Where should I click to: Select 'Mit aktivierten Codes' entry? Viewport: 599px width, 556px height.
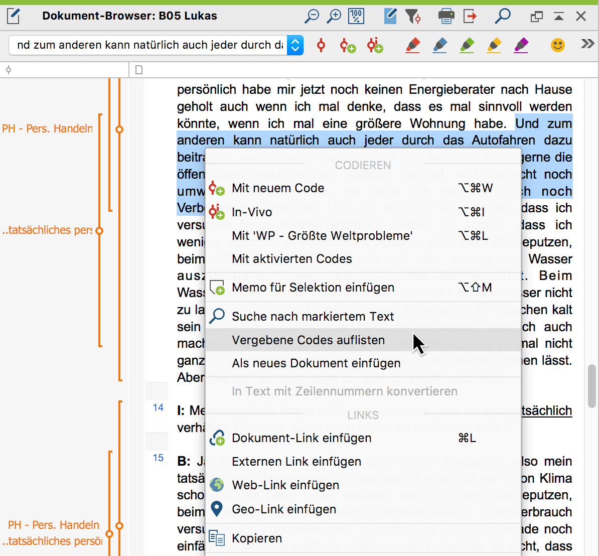[363, 259]
